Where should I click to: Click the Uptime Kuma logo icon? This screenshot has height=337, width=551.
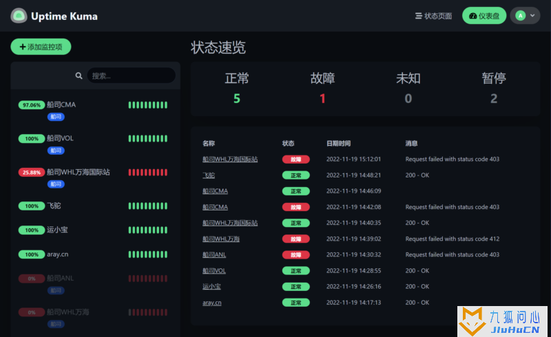19,16
